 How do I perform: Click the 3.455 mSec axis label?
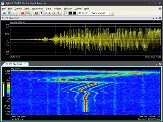coord(8,72)
